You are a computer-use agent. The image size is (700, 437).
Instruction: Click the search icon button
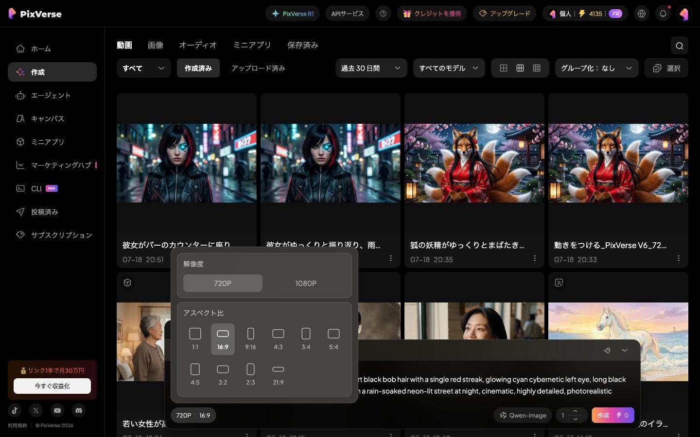pyautogui.click(x=679, y=46)
